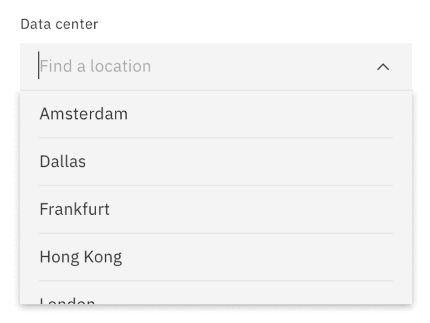Click the Data center label
The height and width of the screenshot is (323, 430).
(x=59, y=23)
